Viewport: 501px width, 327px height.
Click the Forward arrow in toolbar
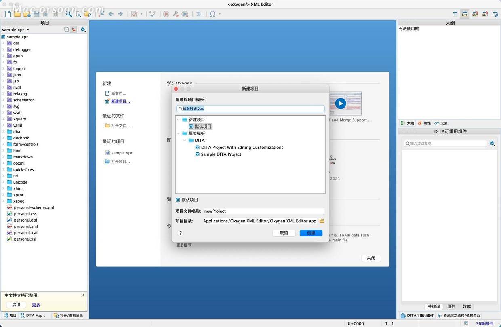(x=120, y=14)
